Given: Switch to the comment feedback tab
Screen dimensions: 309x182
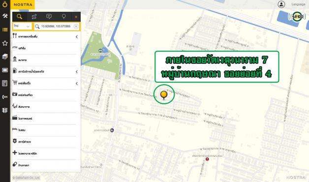Looking at the screenshot, I should 49,17.
